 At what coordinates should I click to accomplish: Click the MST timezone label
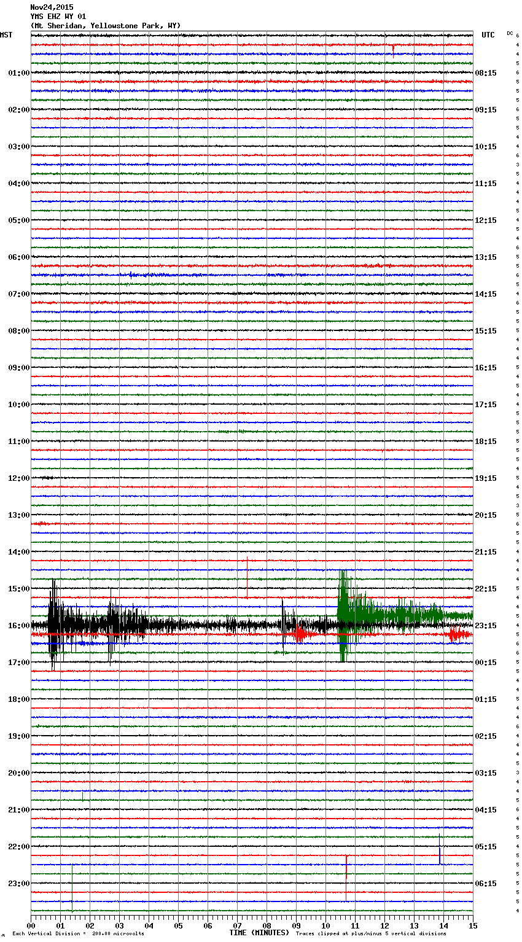point(6,35)
